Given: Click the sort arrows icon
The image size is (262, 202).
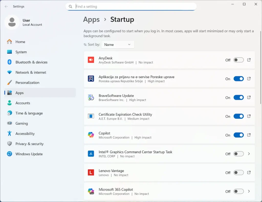Looking at the screenshot, I should 85,44.
